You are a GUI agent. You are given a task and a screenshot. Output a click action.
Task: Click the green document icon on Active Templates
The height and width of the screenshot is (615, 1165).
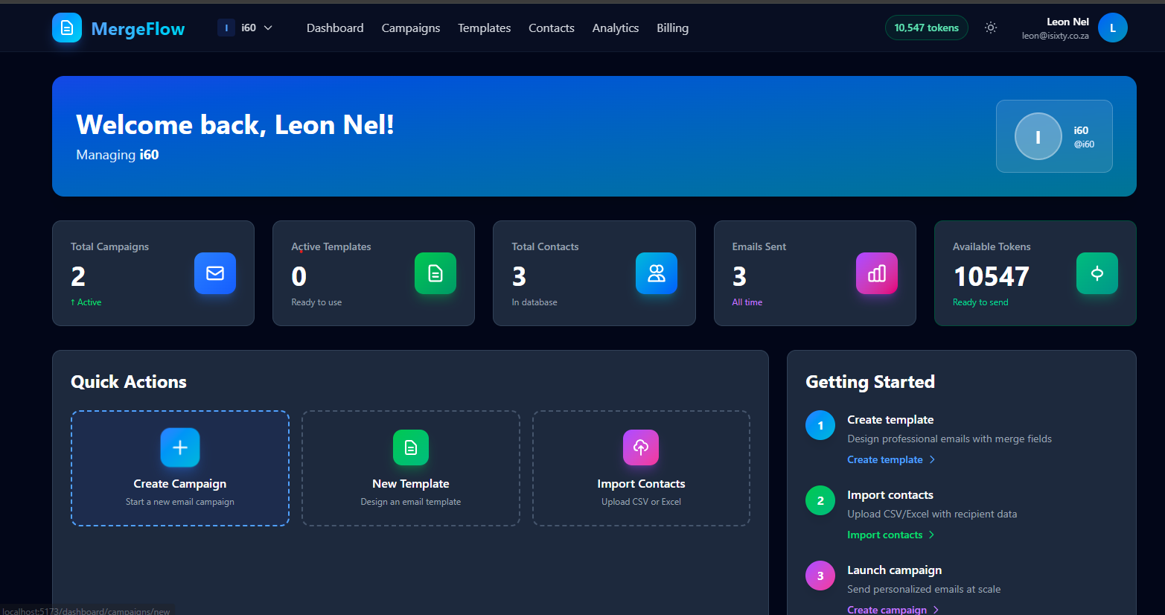point(435,273)
